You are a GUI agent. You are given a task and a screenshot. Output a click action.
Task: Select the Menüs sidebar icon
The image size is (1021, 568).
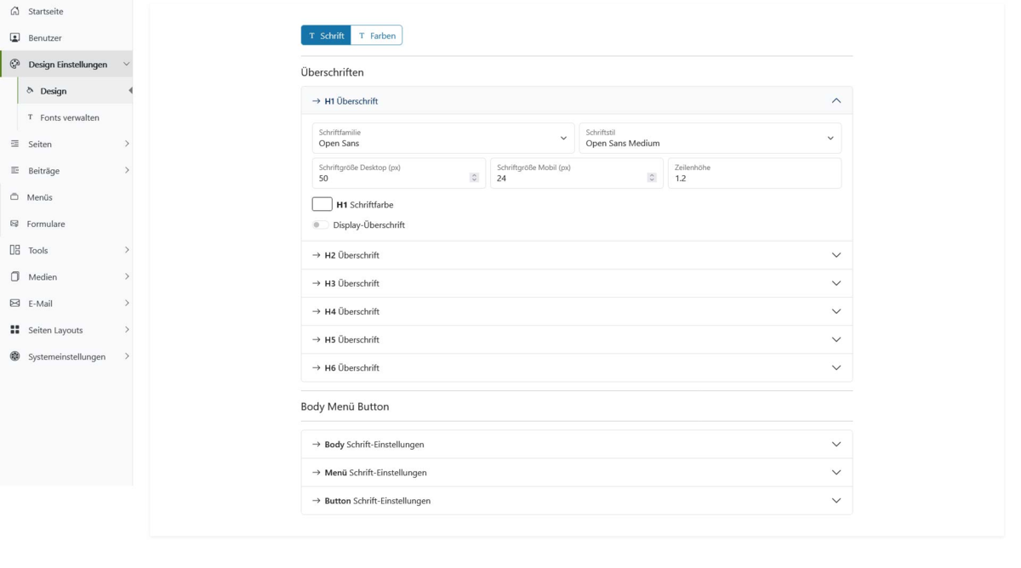point(14,196)
